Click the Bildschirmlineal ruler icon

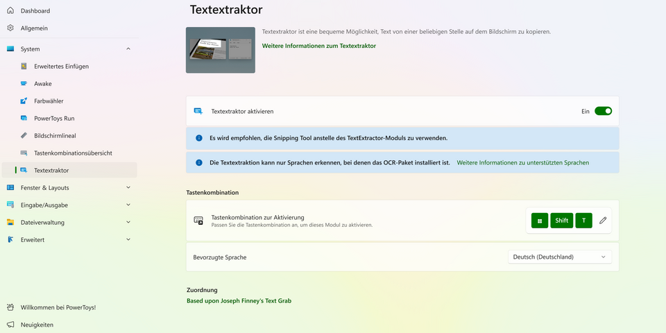pyautogui.click(x=24, y=136)
